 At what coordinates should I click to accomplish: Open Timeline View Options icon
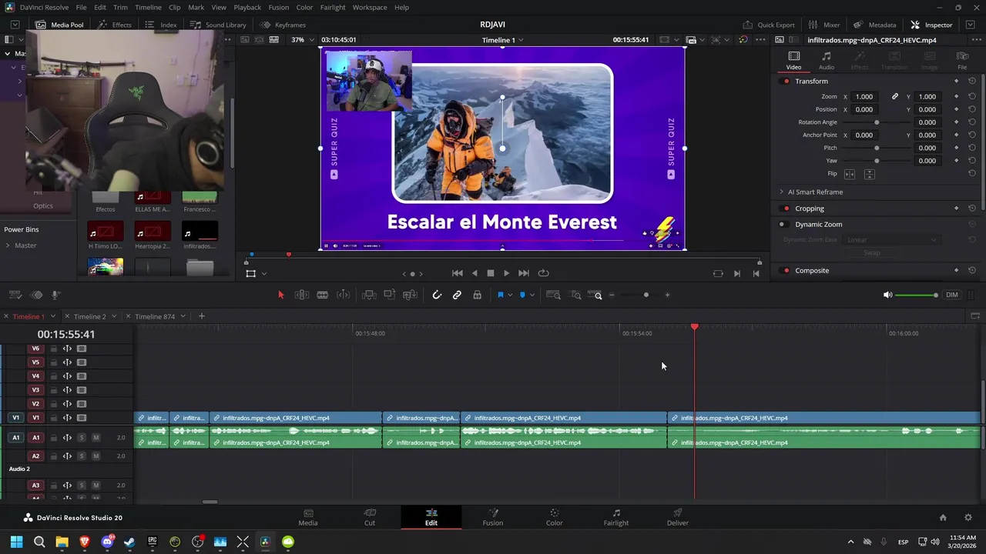click(15, 295)
